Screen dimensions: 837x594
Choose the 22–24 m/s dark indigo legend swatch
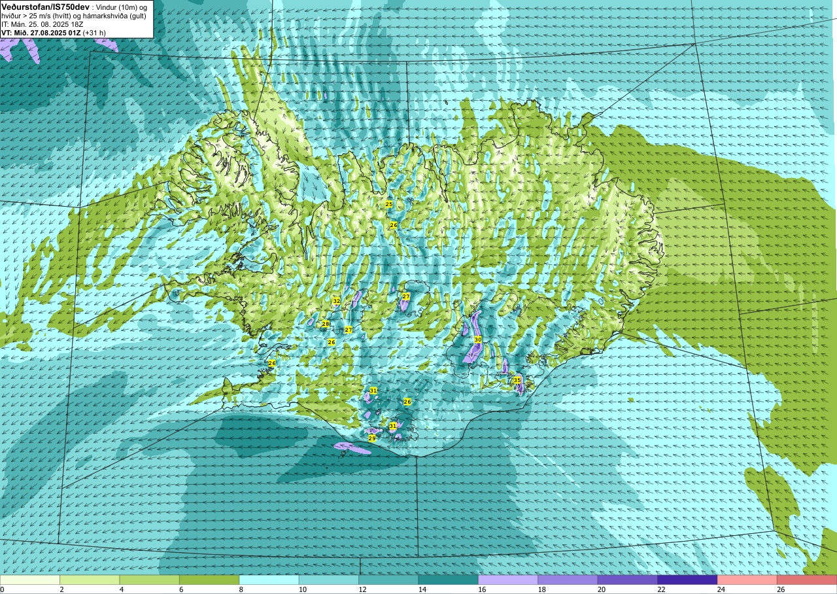coord(687,580)
